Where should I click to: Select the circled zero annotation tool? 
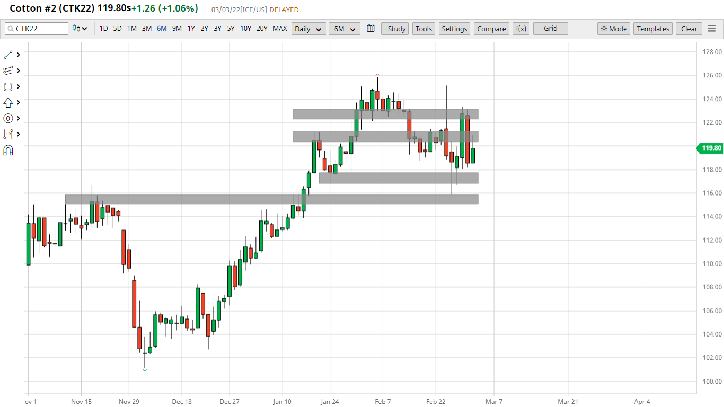point(8,118)
